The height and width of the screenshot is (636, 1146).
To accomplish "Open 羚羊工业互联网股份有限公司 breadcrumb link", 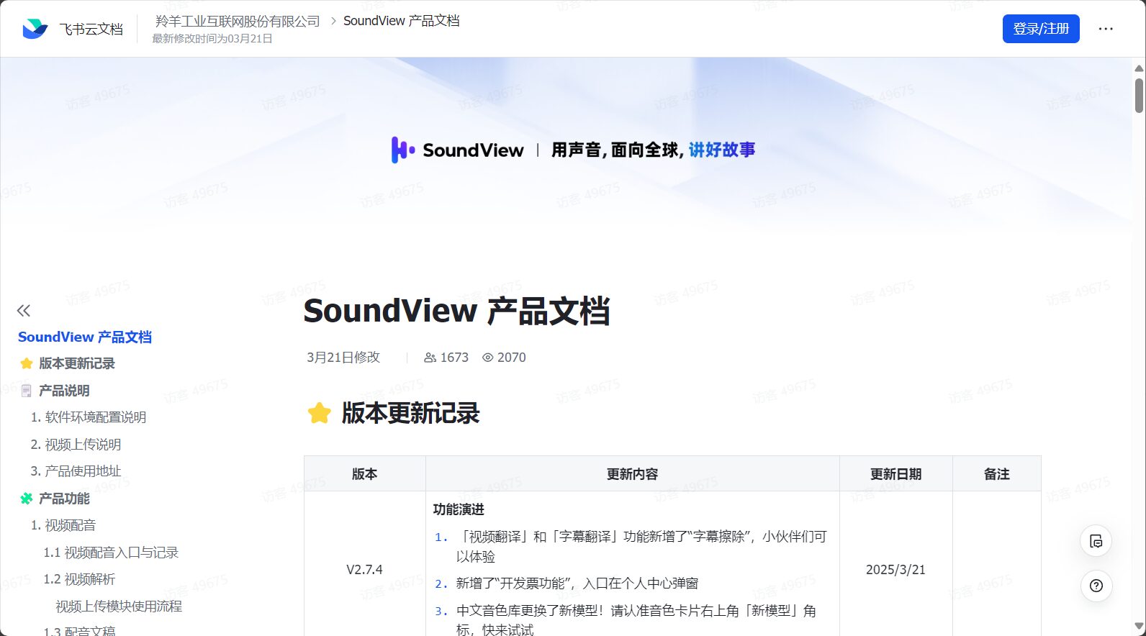I will (238, 21).
